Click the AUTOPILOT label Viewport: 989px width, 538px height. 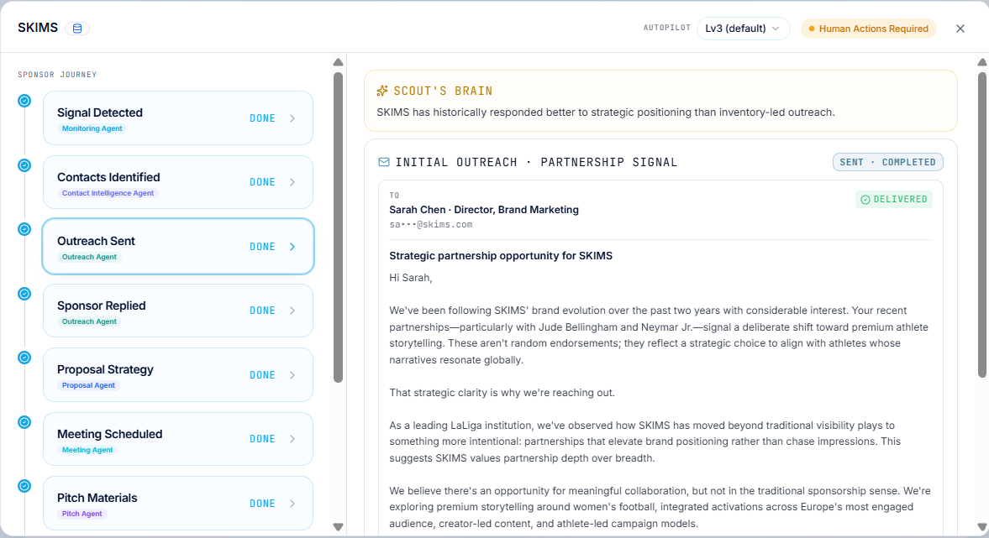click(x=666, y=28)
